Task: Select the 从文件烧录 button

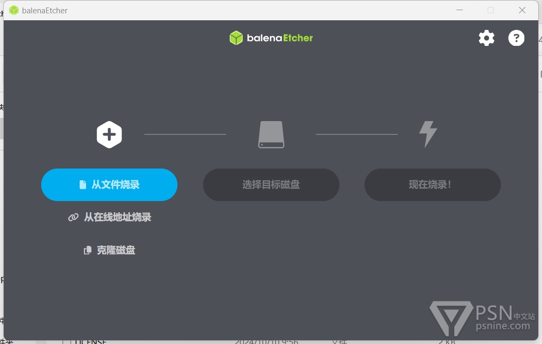Action: 109,185
